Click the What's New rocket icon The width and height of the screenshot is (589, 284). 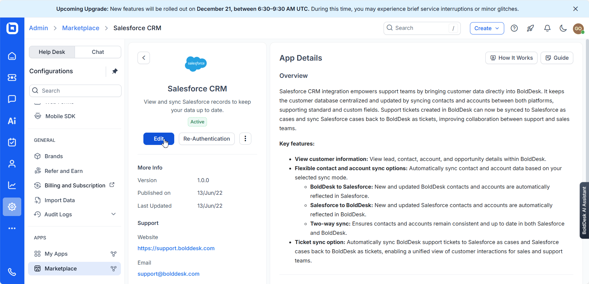click(x=530, y=28)
